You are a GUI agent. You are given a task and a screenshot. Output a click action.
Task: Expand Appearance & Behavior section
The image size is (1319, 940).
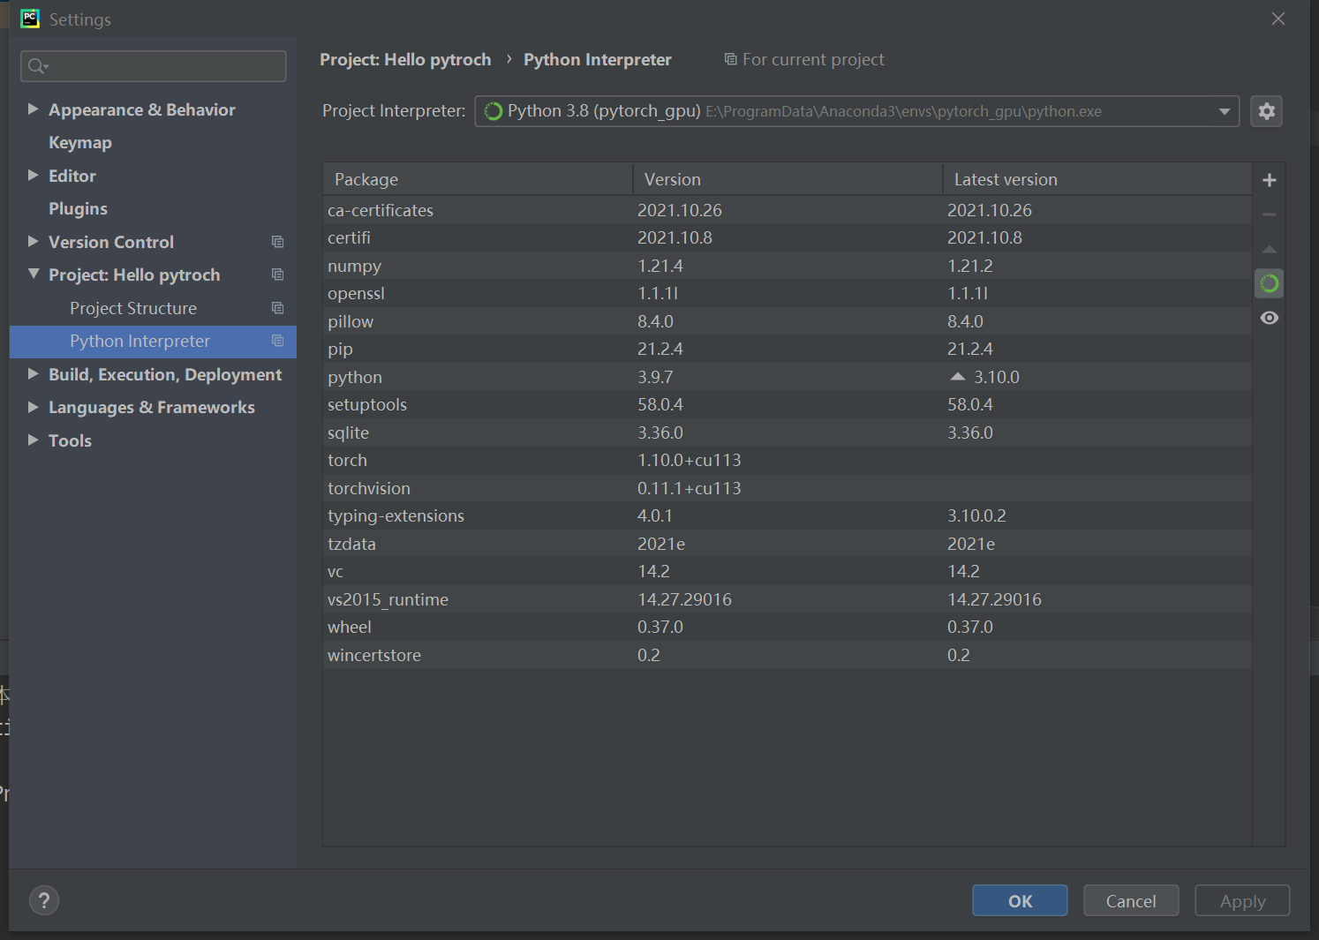(x=33, y=109)
